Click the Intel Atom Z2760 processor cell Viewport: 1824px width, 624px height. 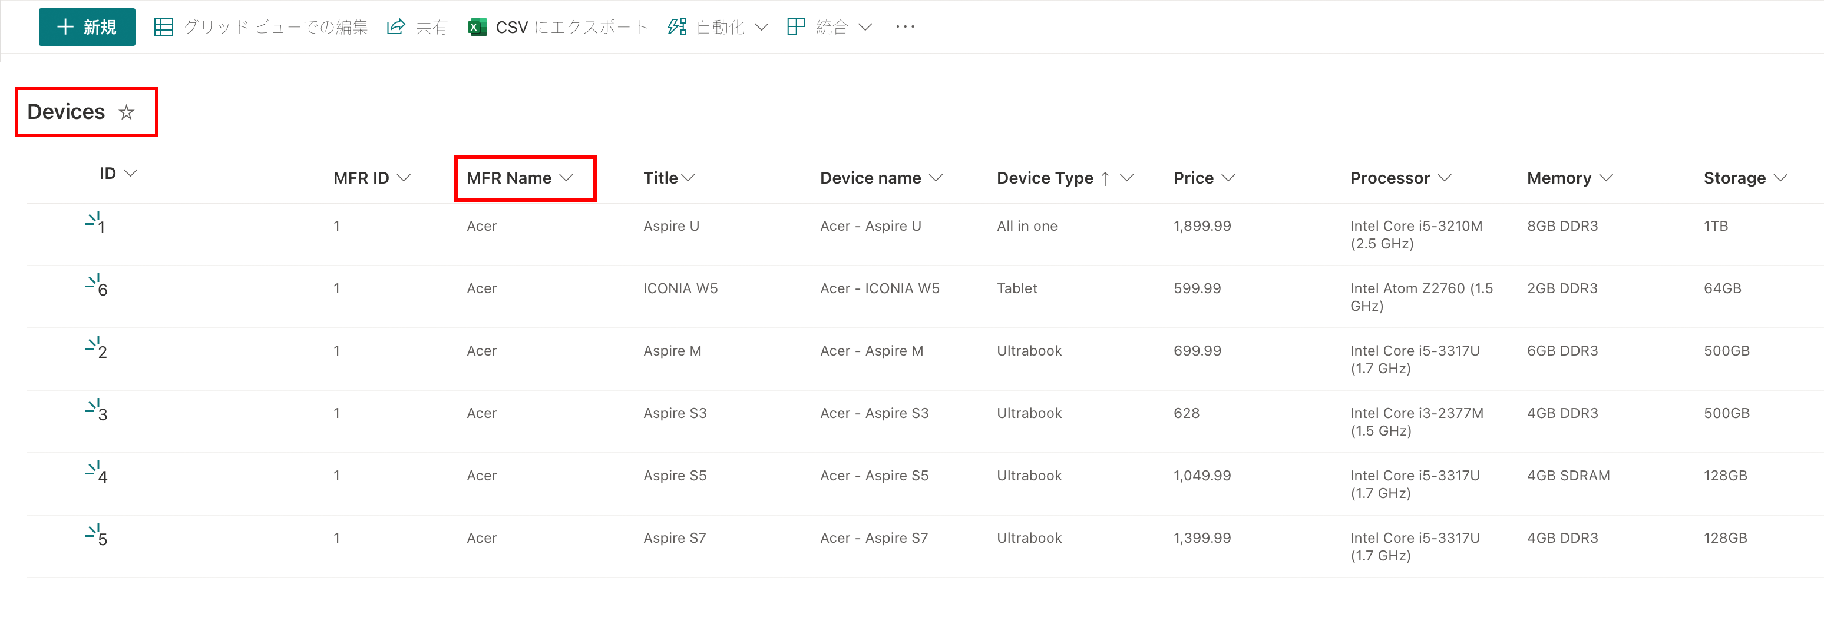1421,297
